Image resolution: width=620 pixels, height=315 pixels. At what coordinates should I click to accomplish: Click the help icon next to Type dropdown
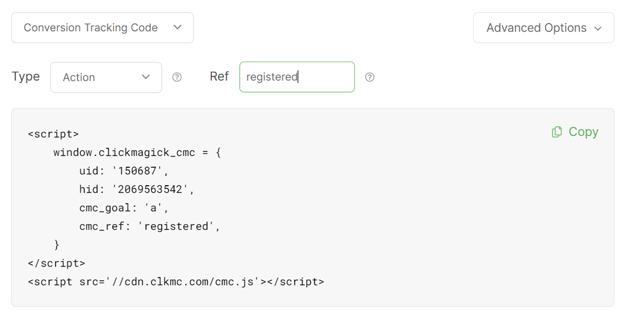coord(177,78)
